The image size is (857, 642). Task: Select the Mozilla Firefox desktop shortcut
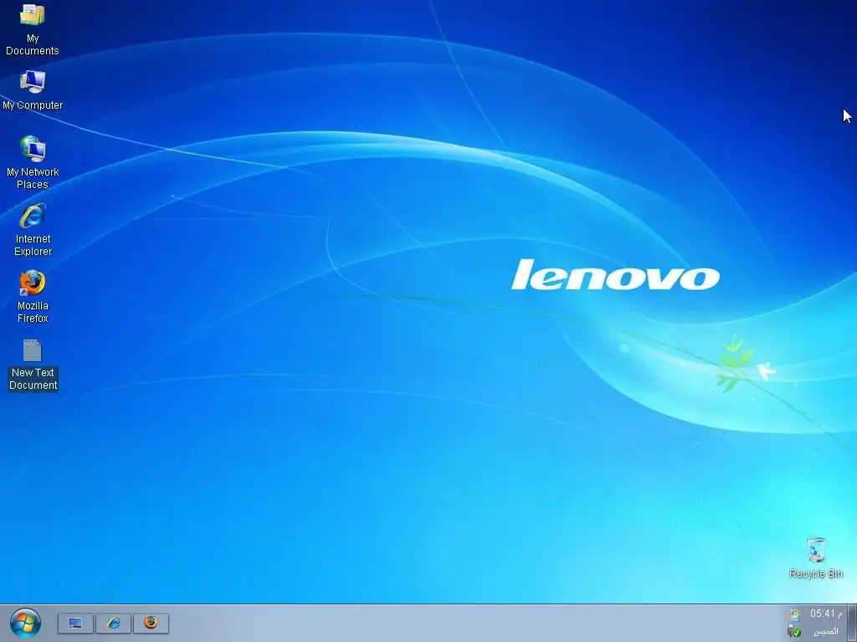click(x=33, y=297)
